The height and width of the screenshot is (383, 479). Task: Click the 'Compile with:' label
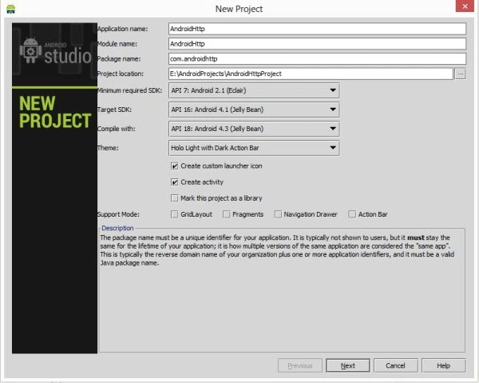116,129
